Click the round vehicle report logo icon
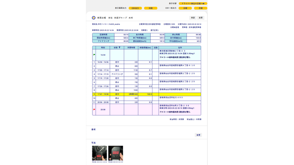The height and width of the screenshot is (165, 294). coord(94,18)
